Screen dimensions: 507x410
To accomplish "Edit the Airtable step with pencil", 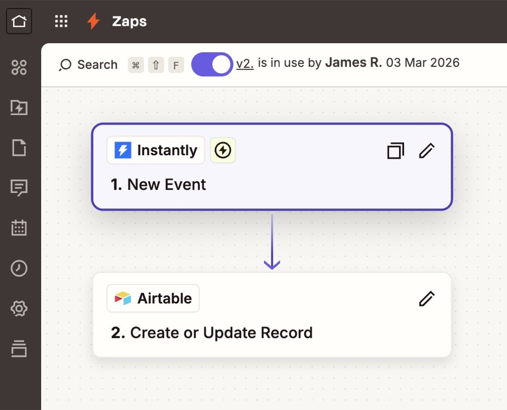I will 427,298.
